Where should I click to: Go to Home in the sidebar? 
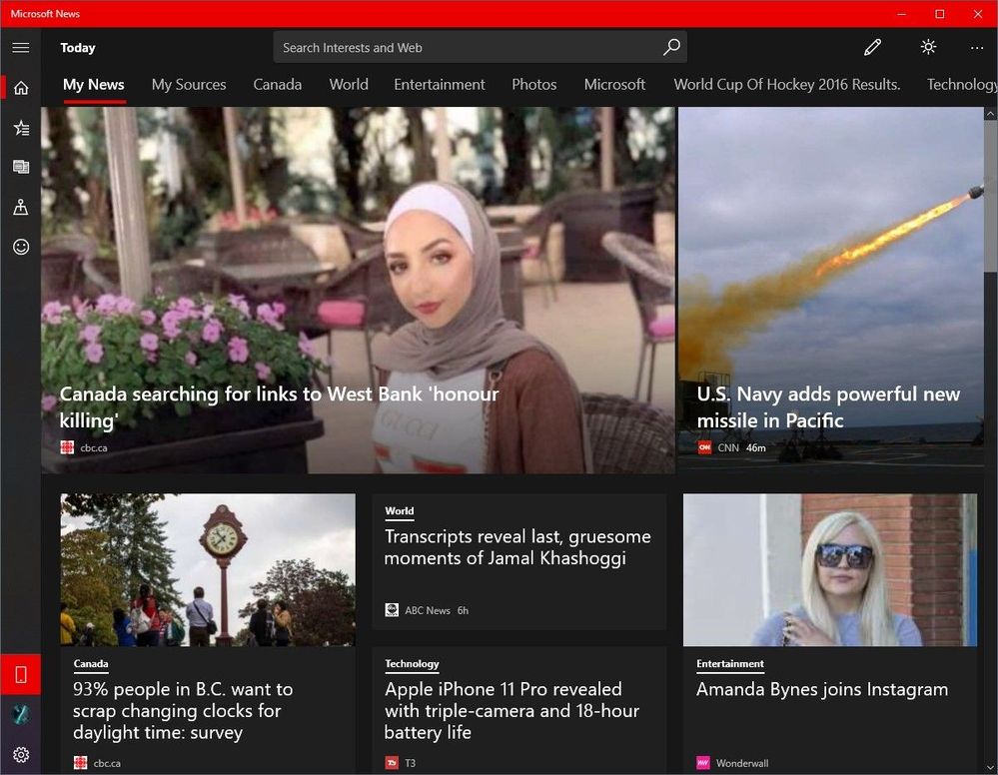pos(20,87)
